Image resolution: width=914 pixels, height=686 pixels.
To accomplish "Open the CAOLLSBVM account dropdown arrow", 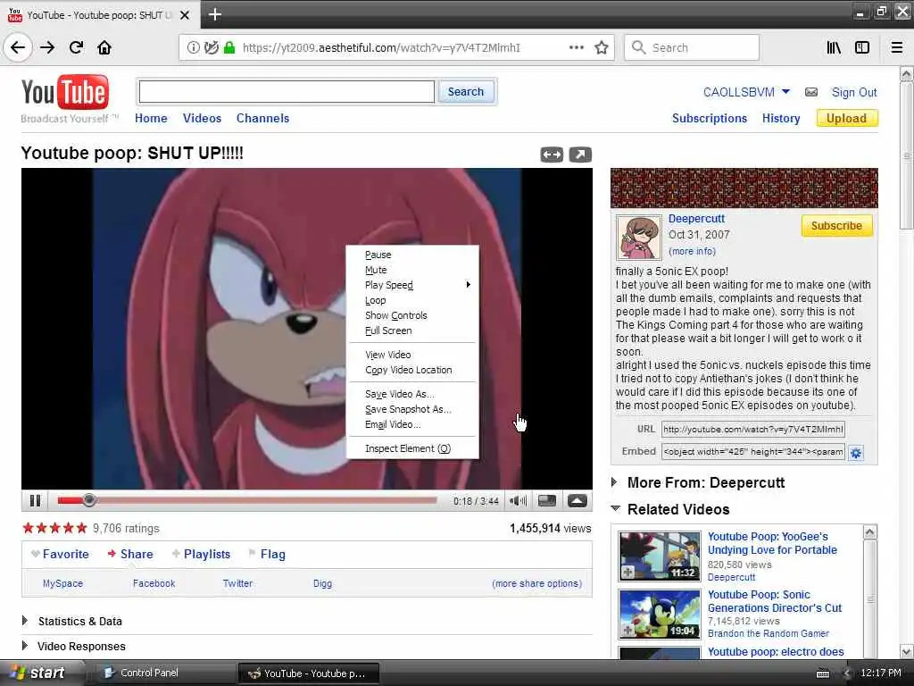I will coord(785,92).
